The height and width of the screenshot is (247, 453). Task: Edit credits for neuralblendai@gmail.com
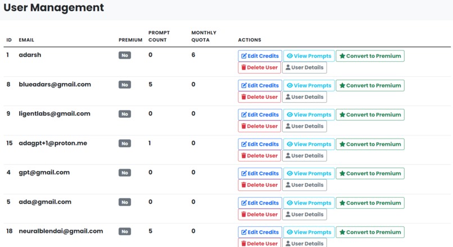point(260,232)
